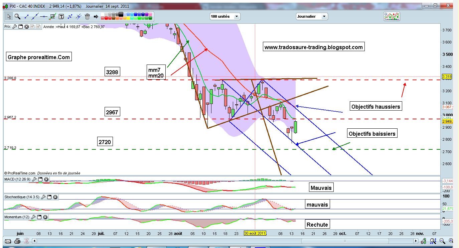Open the indicator-on-chart drawing tool
Screen dimensions: 459x248
tap(52, 16)
